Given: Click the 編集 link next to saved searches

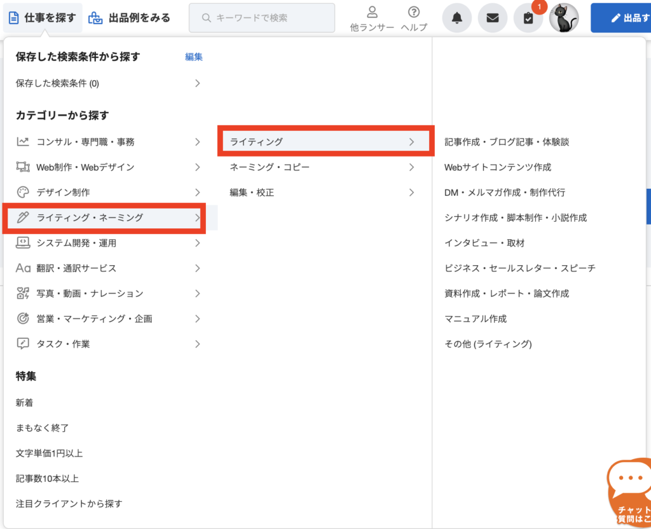Looking at the screenshot, I should (x=193, y=57).
